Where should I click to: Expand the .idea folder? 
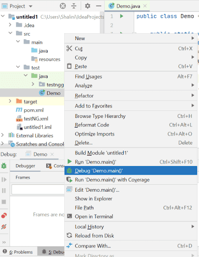(x=10, y=25)
